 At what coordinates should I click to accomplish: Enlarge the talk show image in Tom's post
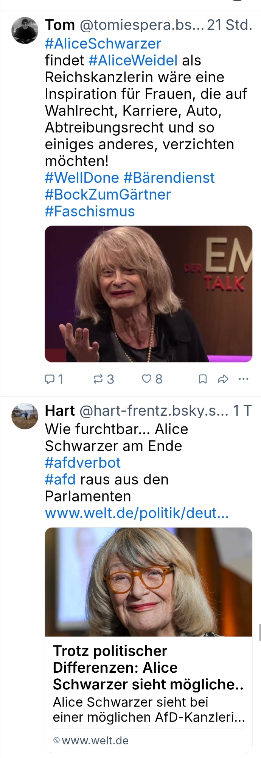click(149, 294)
